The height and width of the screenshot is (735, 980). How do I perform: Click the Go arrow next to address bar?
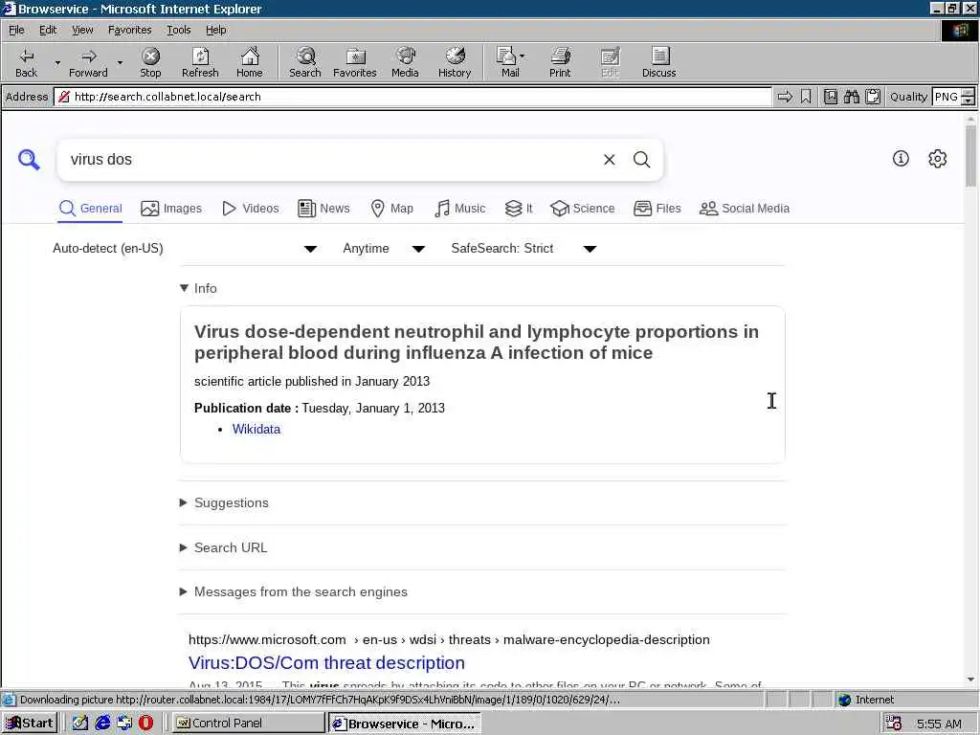coord(785,97)
